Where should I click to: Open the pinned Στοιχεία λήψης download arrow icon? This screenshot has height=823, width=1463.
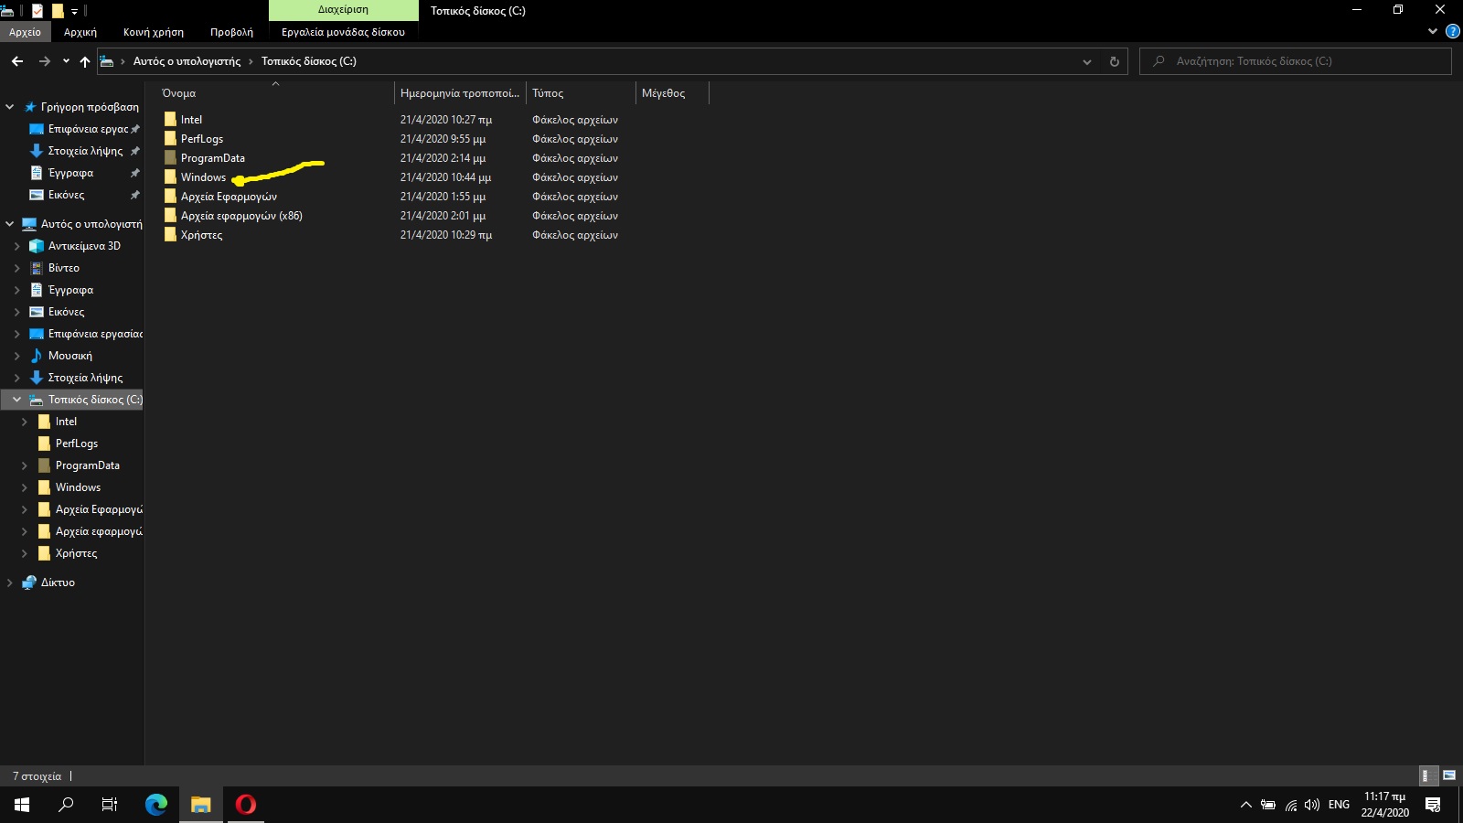point(37,151)
